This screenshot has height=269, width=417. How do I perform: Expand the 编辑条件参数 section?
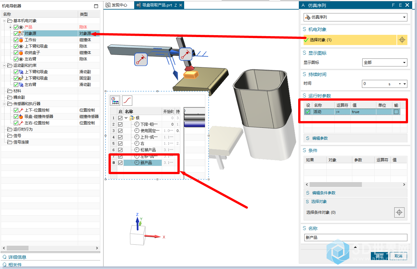[x=356, y=193]
